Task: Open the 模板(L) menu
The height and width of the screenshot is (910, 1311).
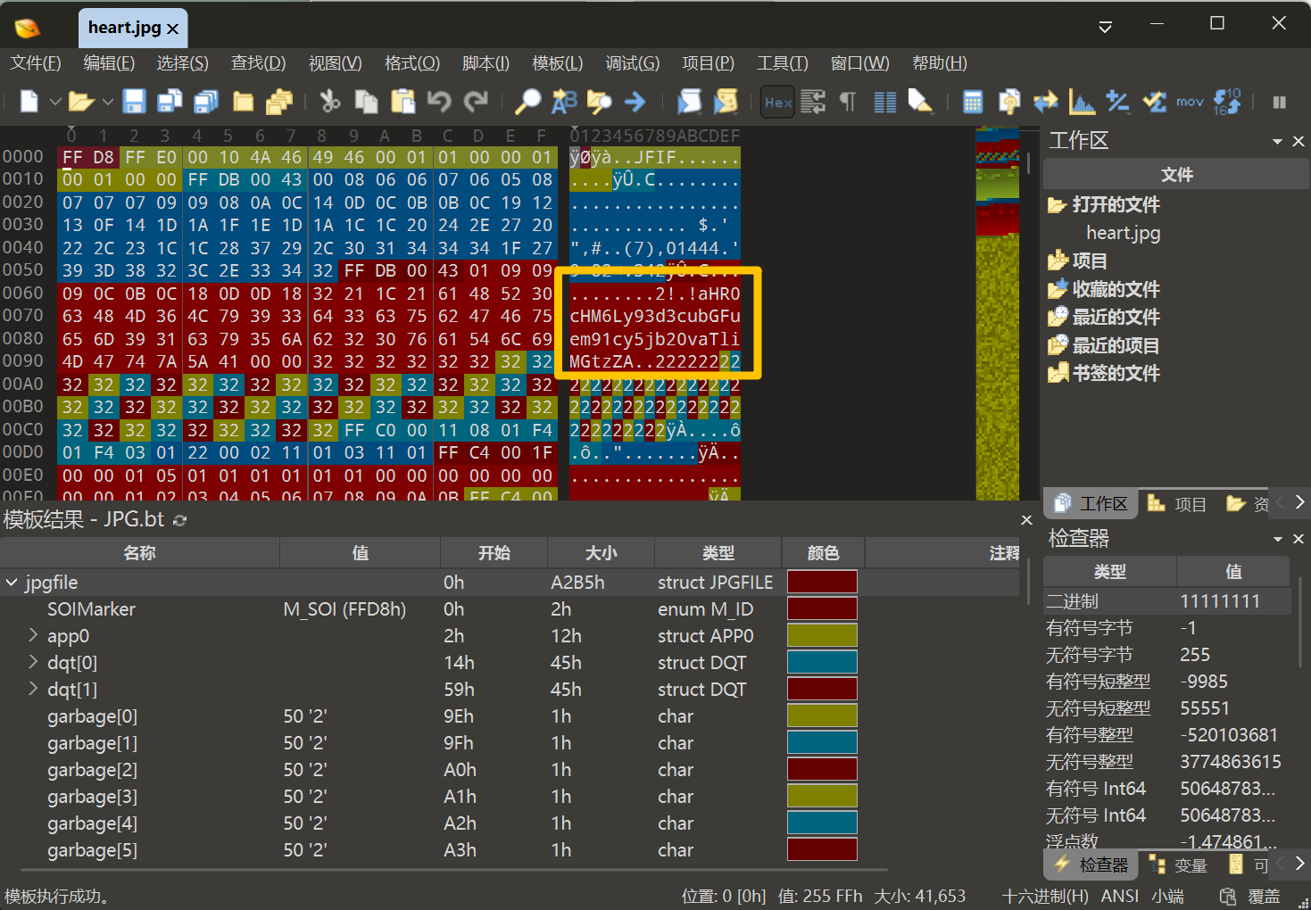Action: [x=557, y=63]
